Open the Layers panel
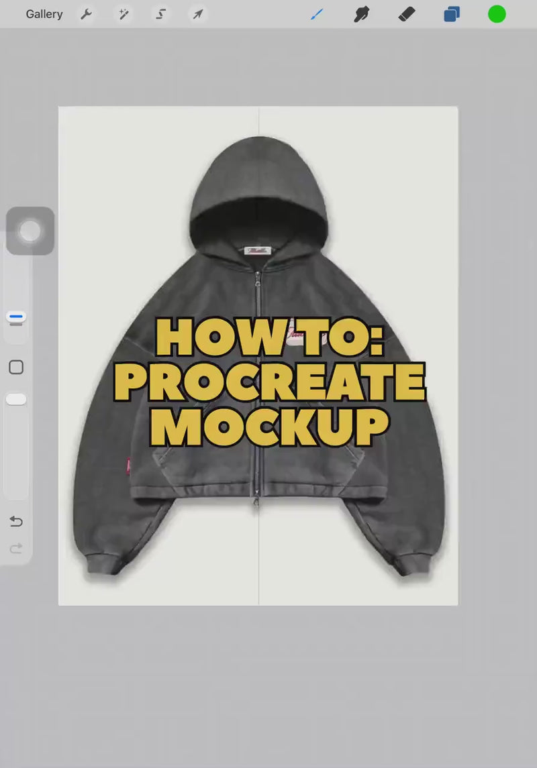 pos(452,14)
